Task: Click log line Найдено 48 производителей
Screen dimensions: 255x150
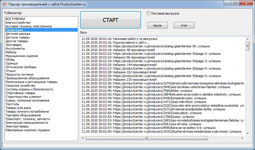Action: coord(118,50)
